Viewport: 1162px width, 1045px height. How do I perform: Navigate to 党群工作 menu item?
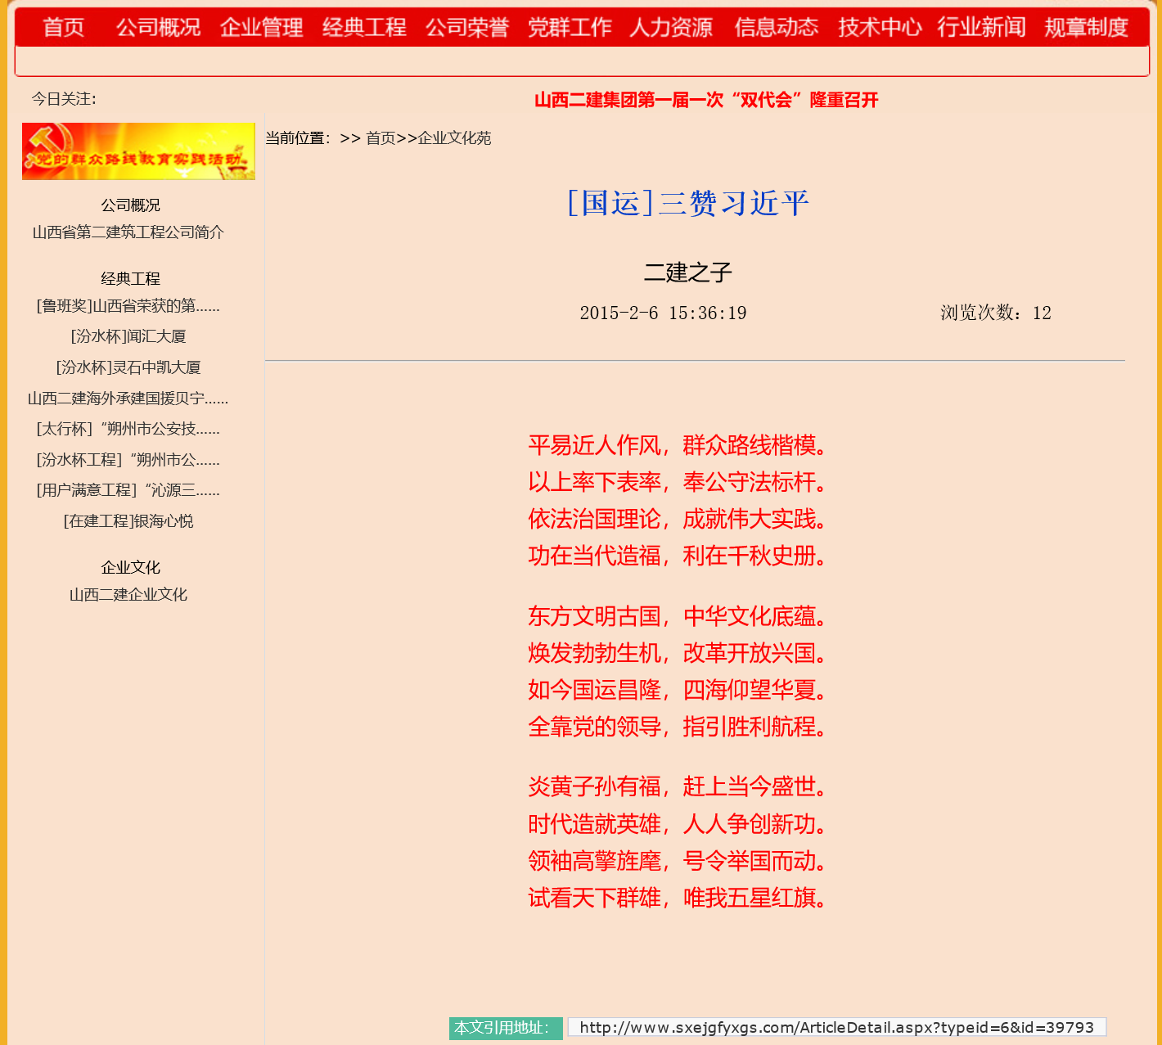coord(570,28)
